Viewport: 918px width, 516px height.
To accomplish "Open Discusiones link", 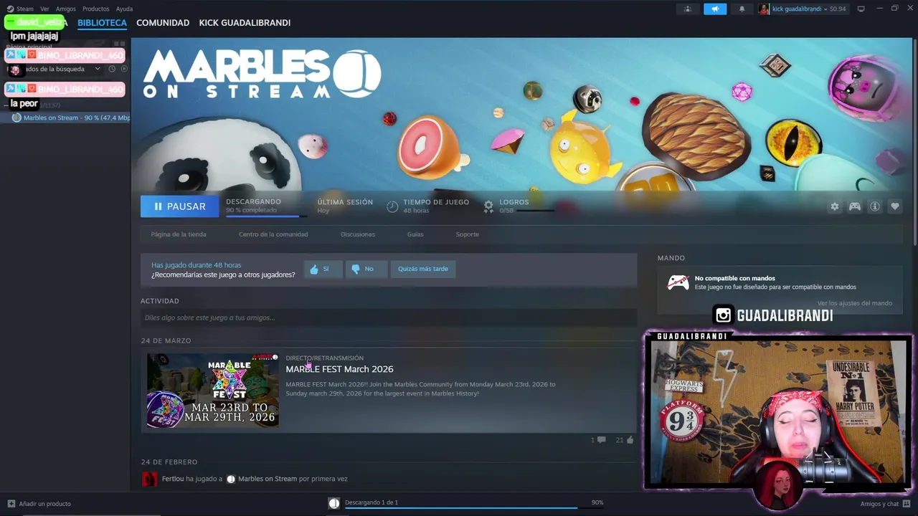I will pos(358,234).
